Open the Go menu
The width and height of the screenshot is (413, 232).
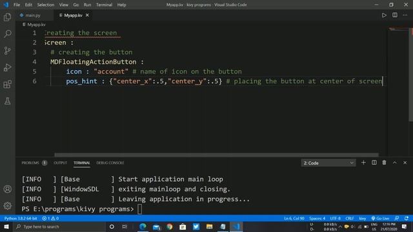76,5
